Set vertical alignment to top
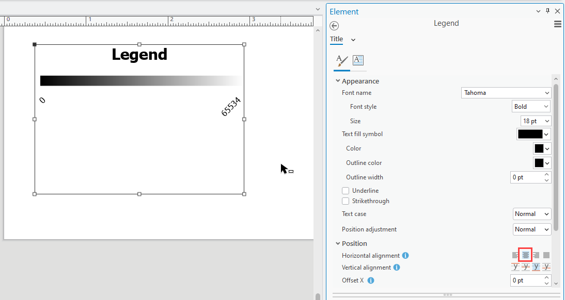This screenshot has height=300, width=565. pyautogui.click(x=515, y=266)
